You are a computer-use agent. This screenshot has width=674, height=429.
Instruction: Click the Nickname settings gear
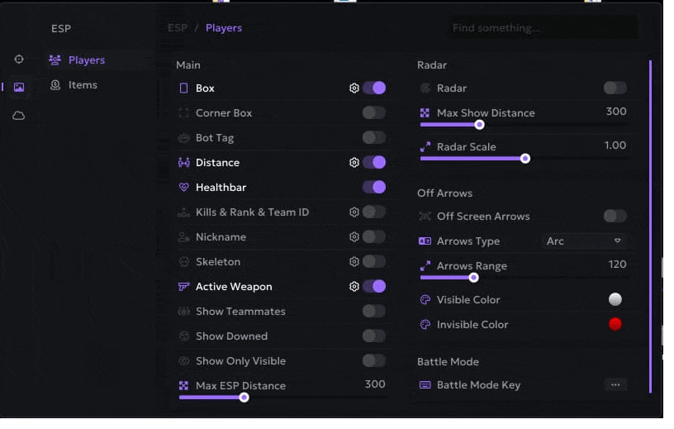[x=354, y=237]
